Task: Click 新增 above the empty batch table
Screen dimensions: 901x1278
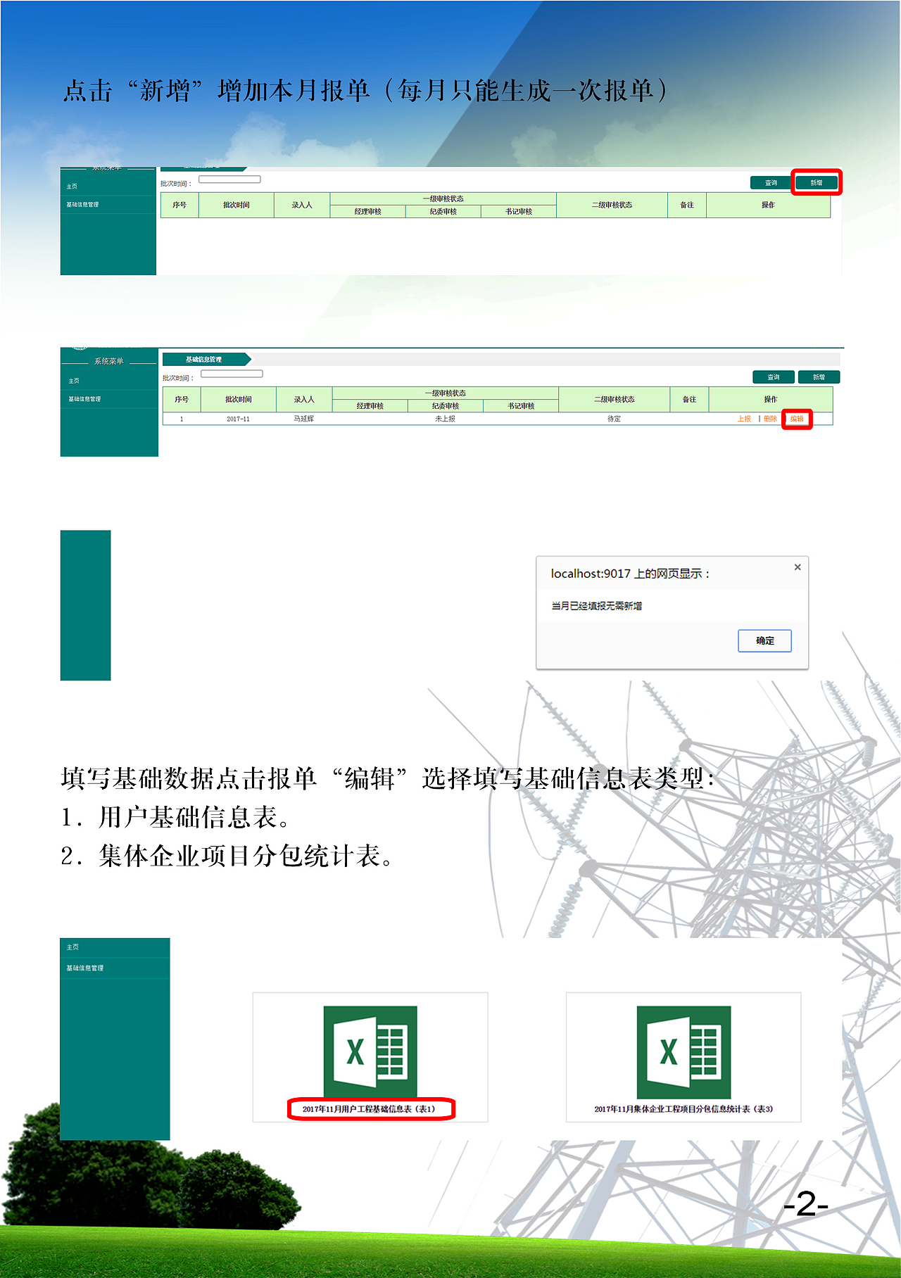Action: coord(817,183)
